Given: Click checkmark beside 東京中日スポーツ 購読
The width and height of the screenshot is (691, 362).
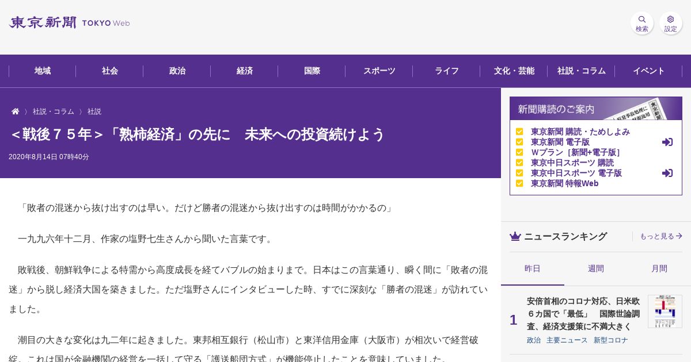Looking at the screenshot, I should click(519, 163).
